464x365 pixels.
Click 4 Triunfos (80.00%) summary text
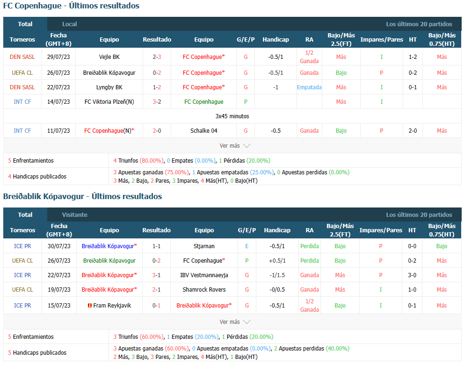pos(138,161)
